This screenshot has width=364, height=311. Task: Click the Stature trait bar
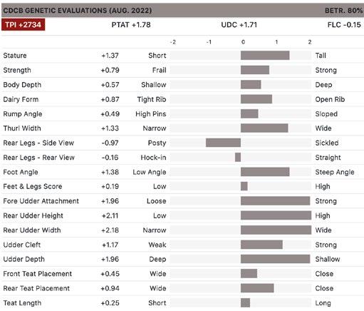point(265,56)
